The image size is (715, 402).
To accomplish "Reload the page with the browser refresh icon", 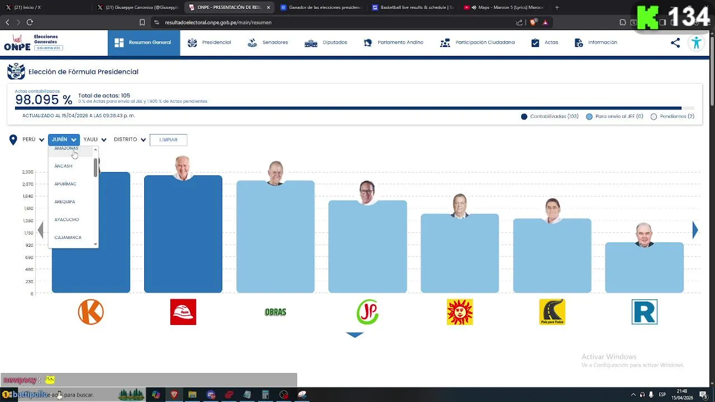I will tap(30, 22).
